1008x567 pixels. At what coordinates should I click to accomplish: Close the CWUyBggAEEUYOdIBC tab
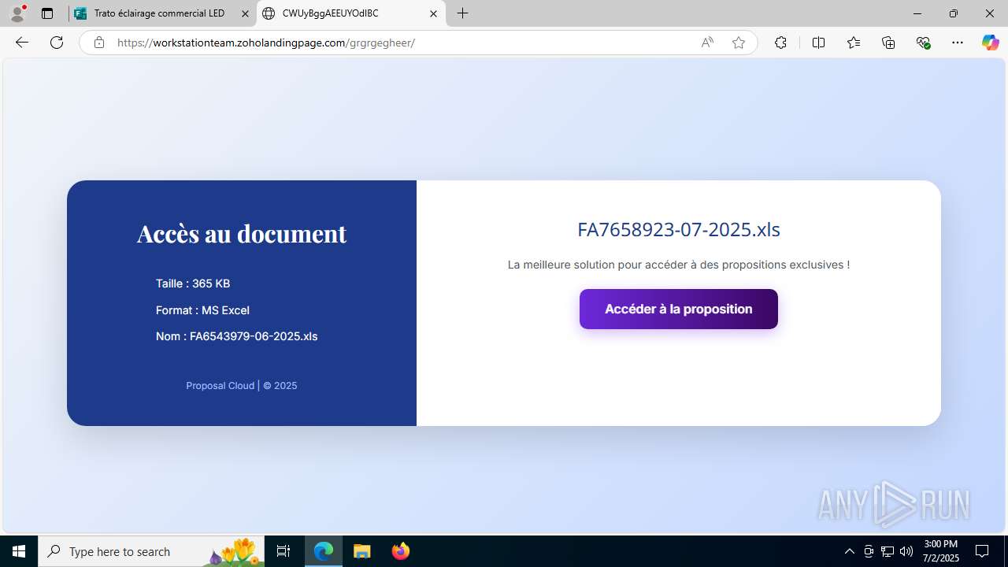[x=433, y=13]
